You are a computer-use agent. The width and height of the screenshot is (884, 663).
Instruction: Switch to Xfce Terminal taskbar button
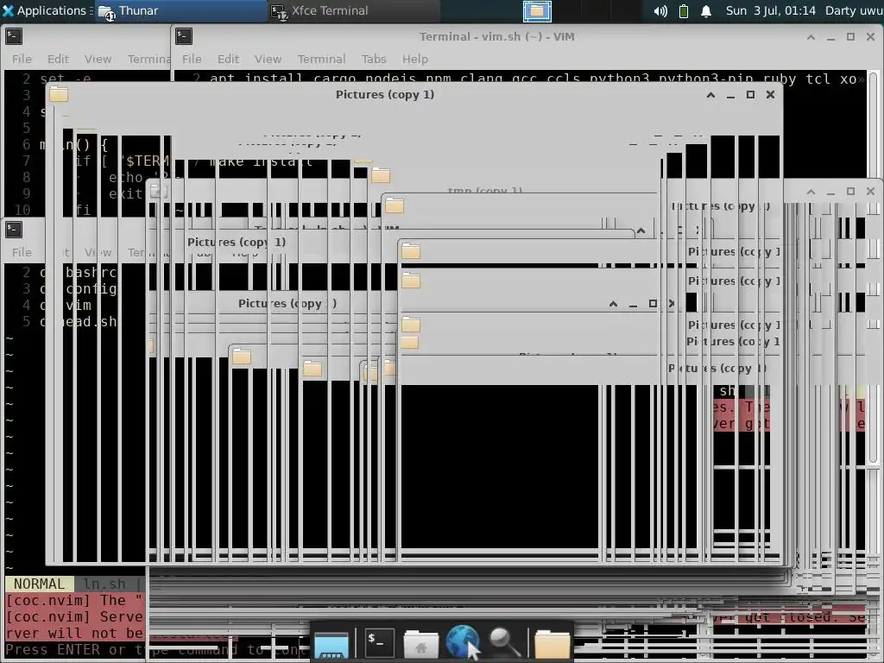click(x=353, y=10)
